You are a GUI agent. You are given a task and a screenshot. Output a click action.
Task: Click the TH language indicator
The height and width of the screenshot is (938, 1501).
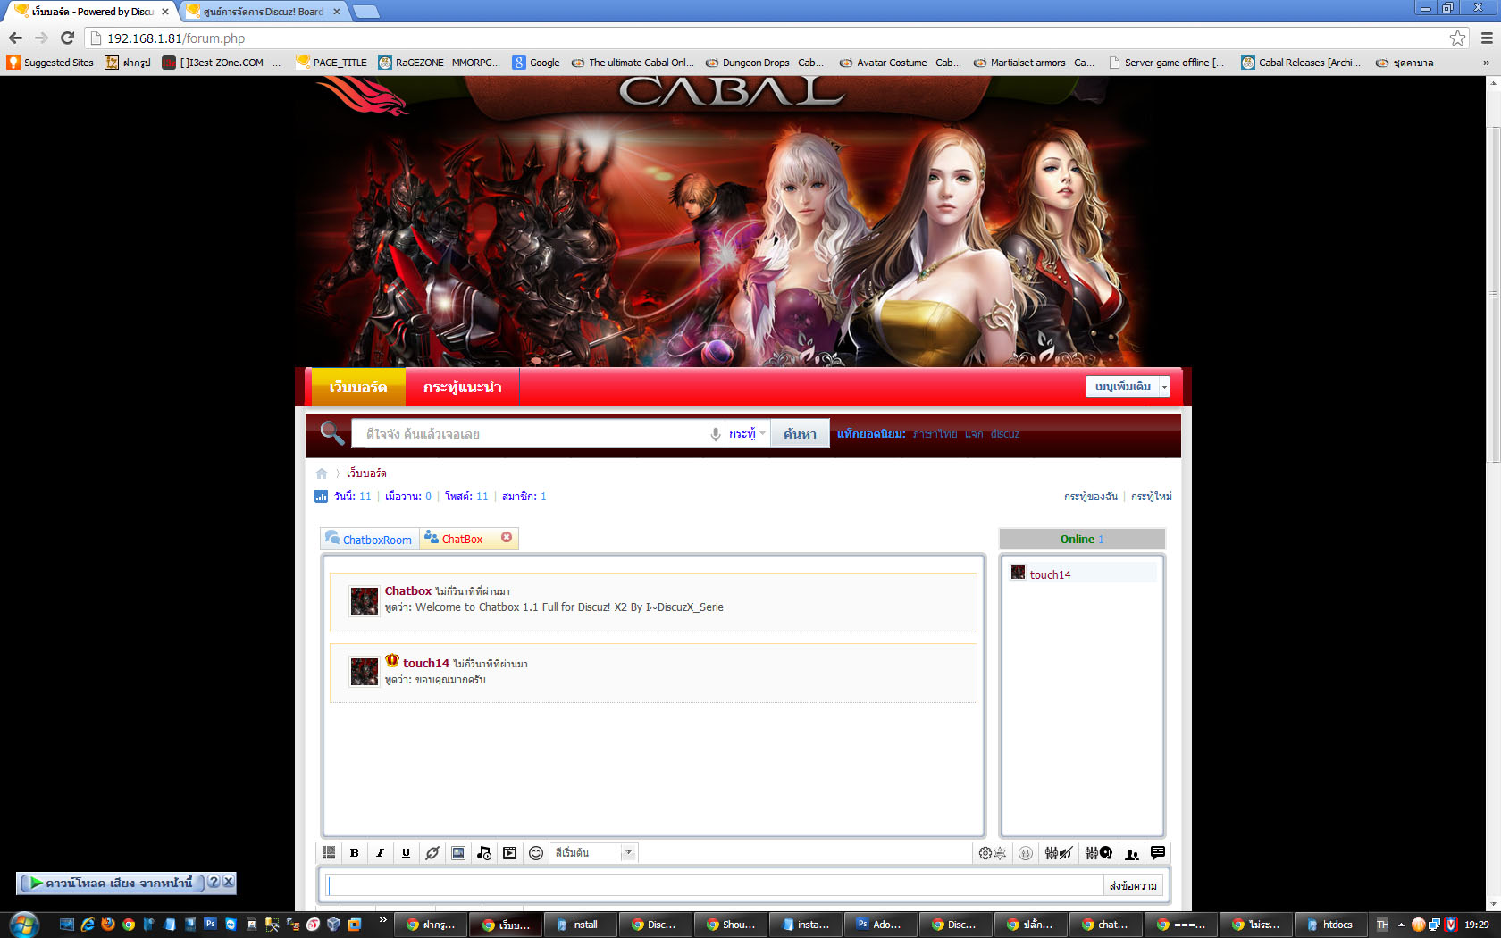1382,925
